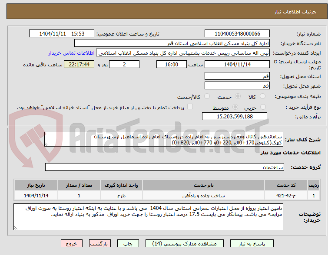Click the پاسخ به نیاز button

(x=252, y=244)
